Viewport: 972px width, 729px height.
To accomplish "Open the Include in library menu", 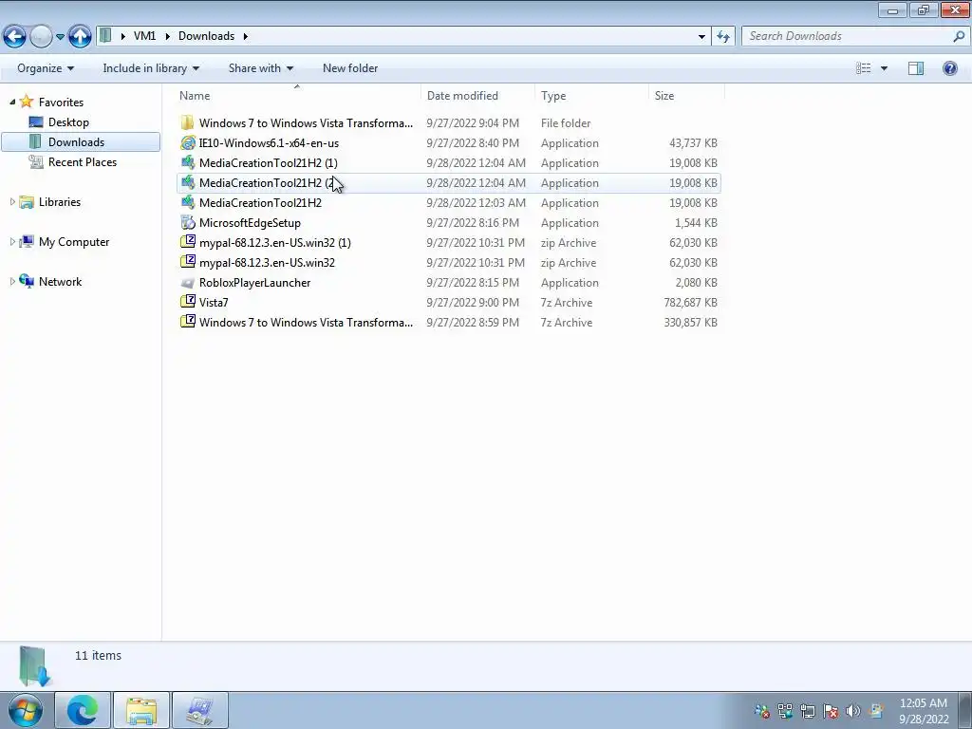I will pyautogui.click(x=151, y=68).
